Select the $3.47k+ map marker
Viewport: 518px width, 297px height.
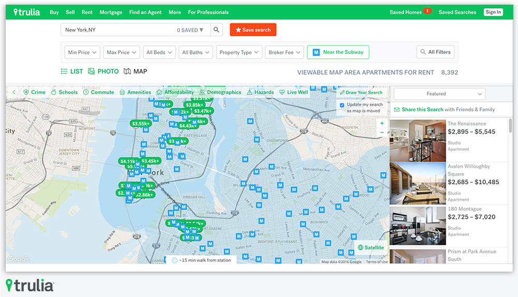203,111
